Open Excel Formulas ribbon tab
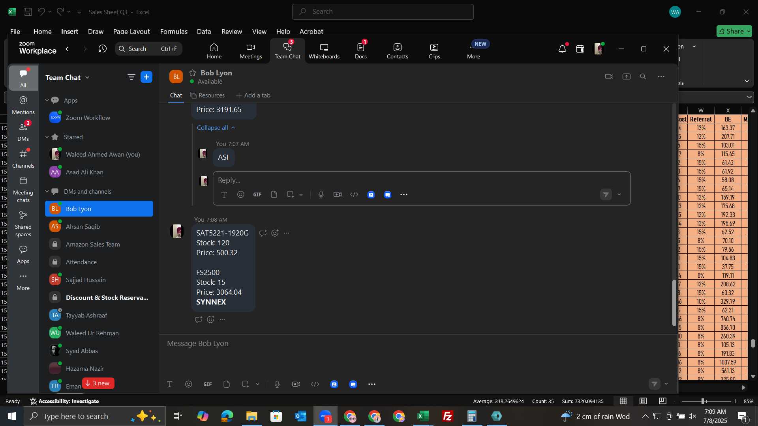Screen dimensions: 758x426 pos(174,32)
